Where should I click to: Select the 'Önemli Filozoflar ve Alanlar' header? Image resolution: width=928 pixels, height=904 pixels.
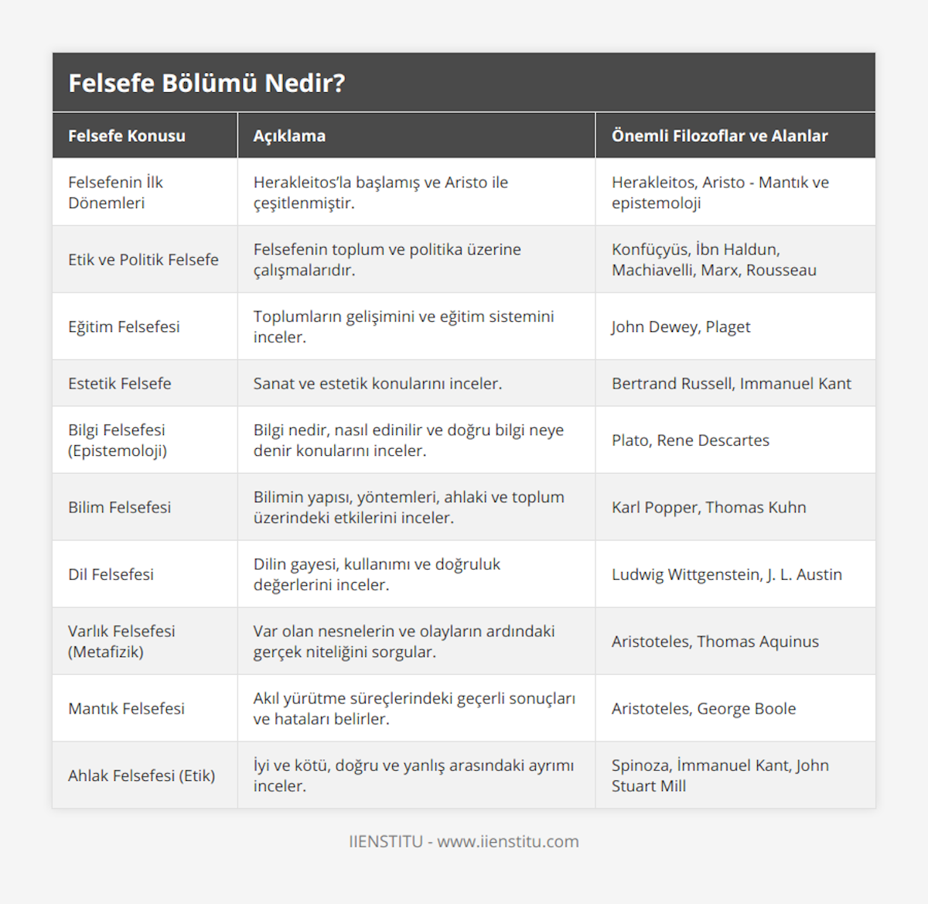(x=719, y=136)
